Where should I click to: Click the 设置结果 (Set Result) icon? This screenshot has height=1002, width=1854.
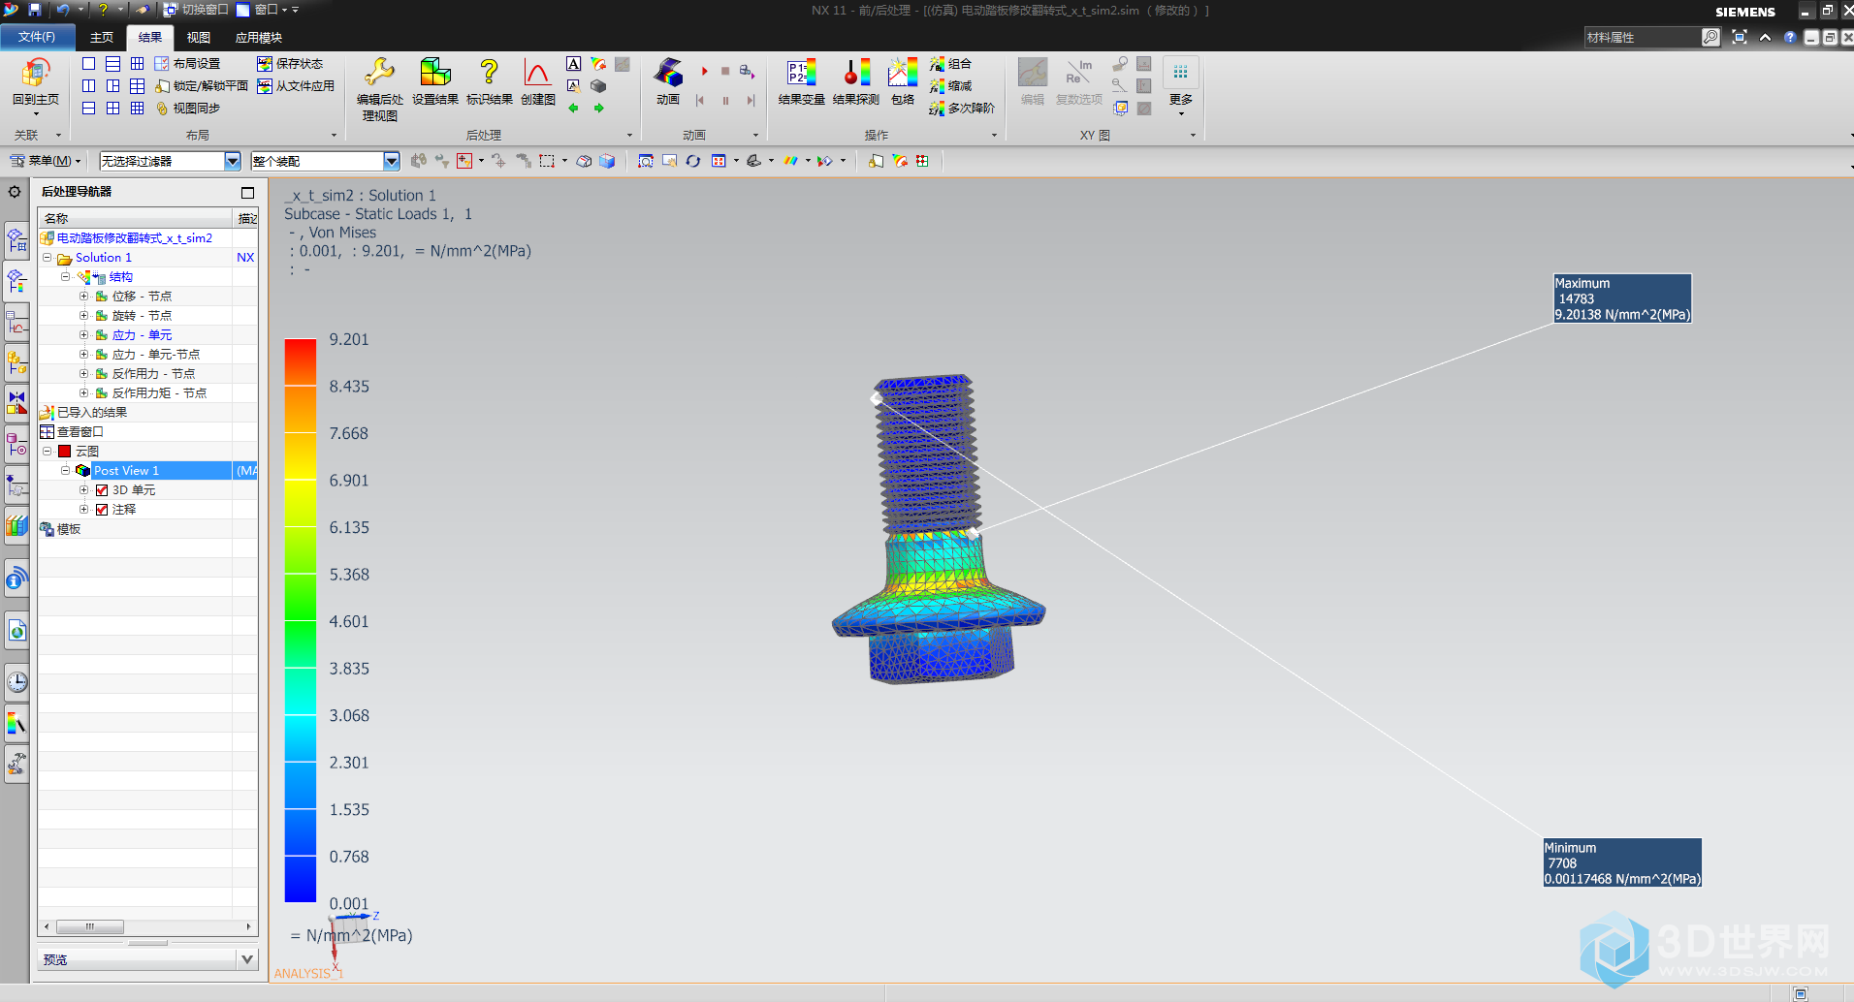coord(434,74)
